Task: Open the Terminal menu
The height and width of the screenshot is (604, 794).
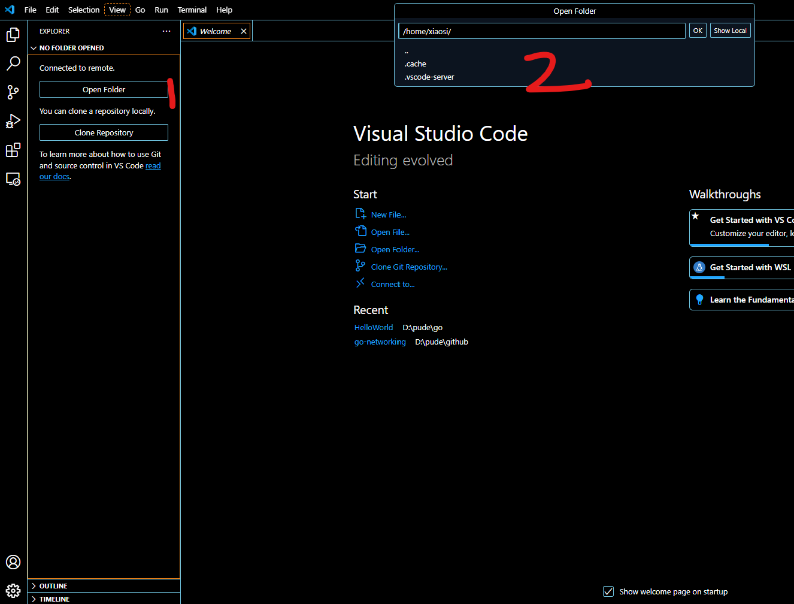Action: [192, 10]
